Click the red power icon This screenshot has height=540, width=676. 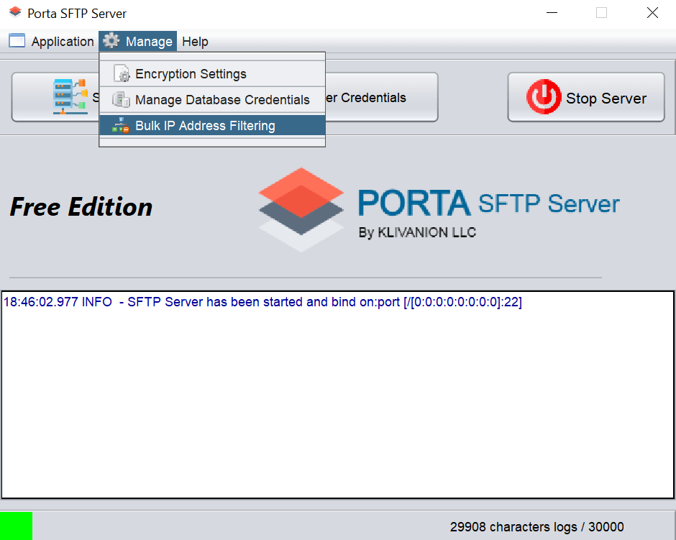point(544,97)
